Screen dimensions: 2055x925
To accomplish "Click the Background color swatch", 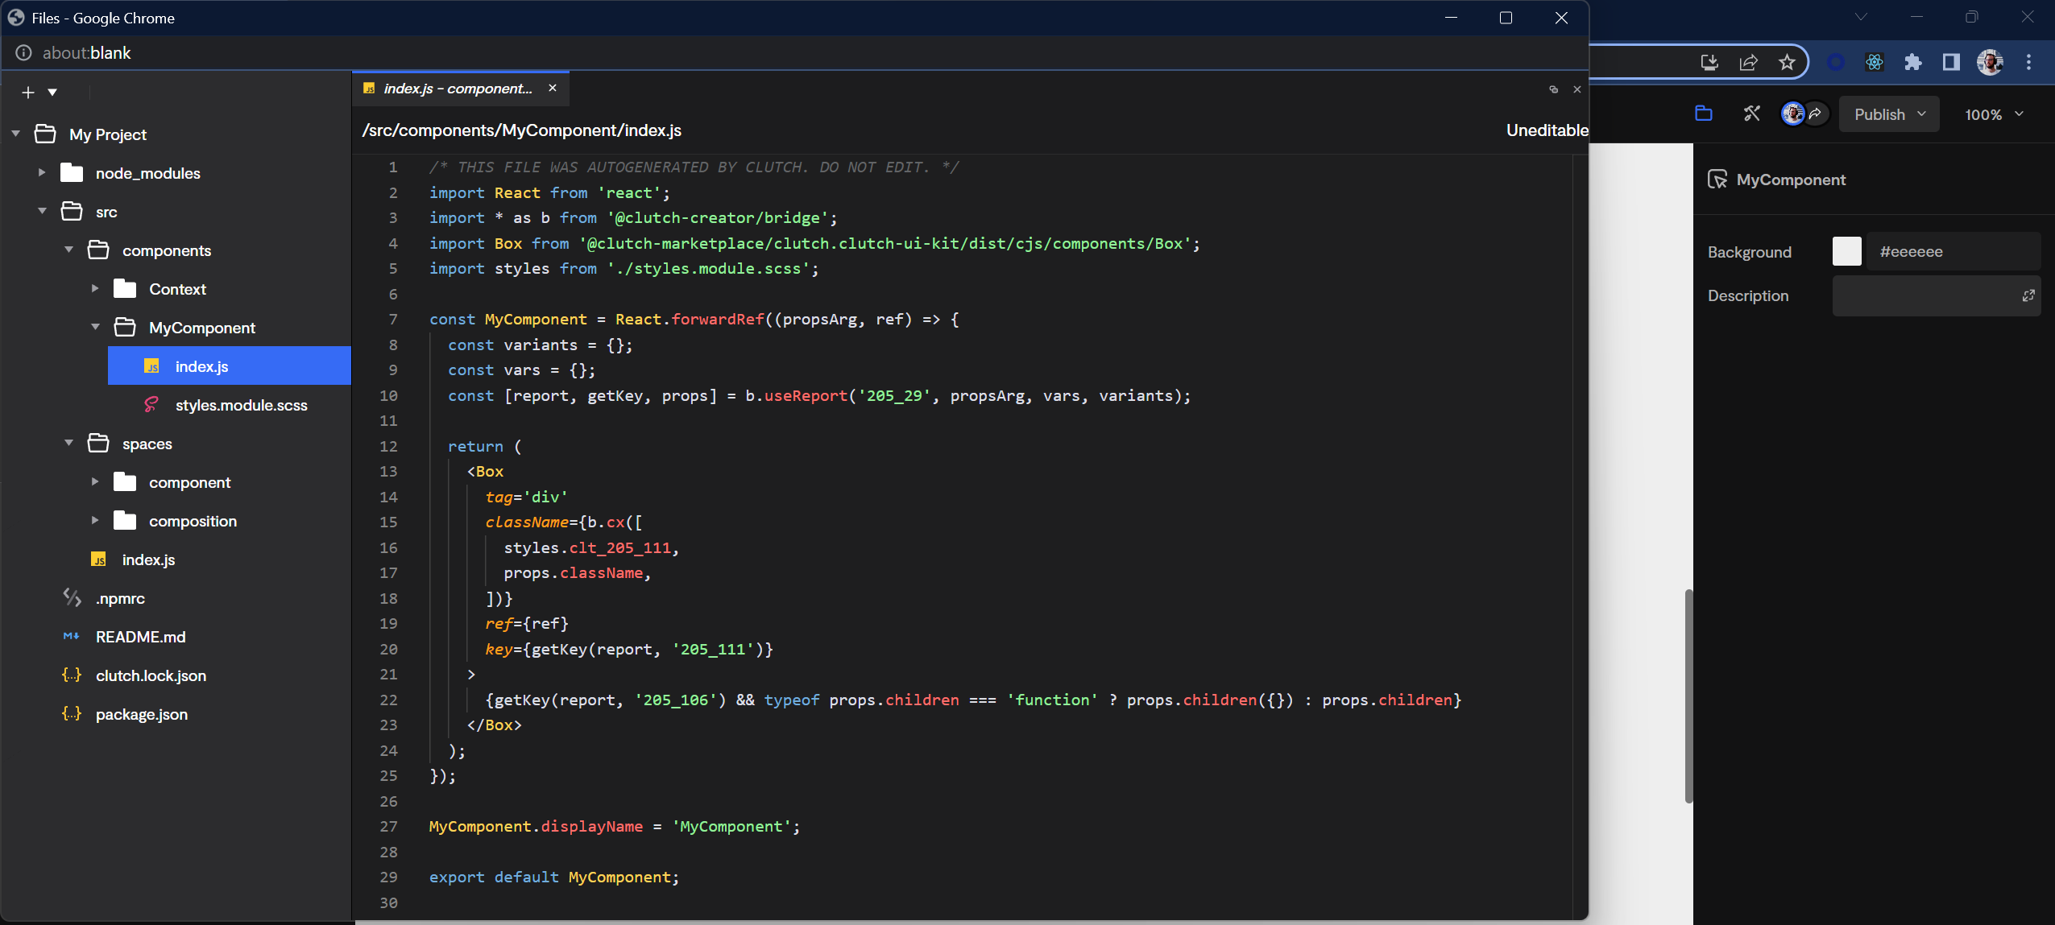I will (1846, 251).
